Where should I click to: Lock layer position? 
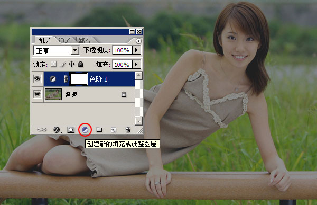click(x=71, y=64)
